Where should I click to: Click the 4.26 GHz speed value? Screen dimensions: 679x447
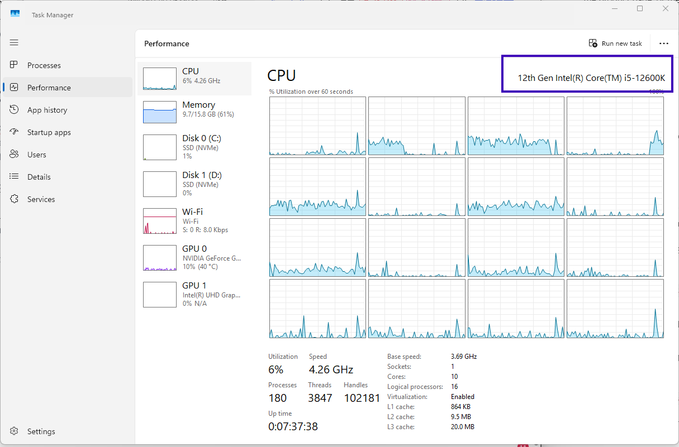[x=331, y=369]
